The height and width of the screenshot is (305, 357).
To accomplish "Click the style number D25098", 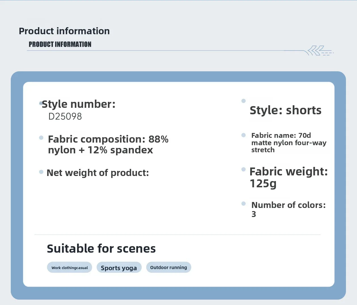I will click(65, 117).
